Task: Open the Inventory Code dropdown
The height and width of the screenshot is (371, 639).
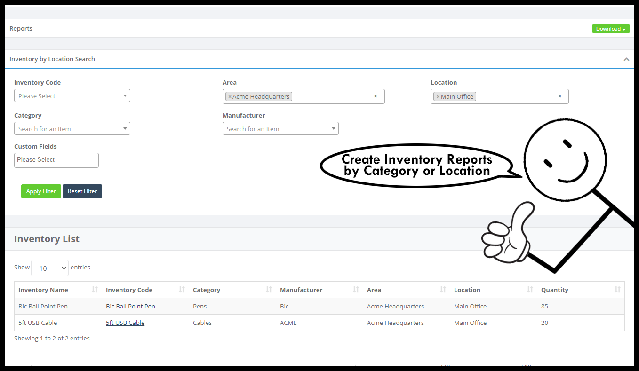Action: (x=72, y=96)
